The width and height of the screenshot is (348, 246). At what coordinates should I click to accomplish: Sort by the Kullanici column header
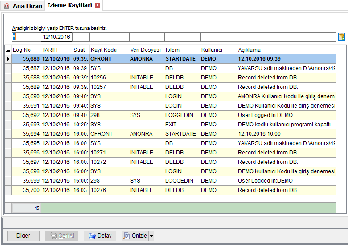click(x=218, y=50)
